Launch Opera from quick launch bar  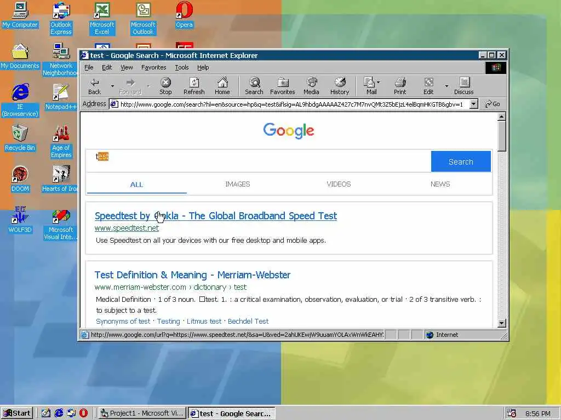tap(83, 413)
